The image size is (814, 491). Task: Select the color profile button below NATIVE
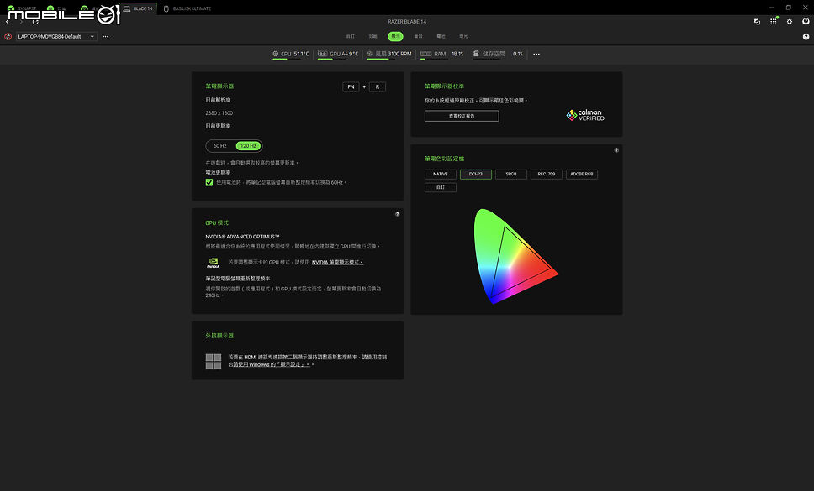441,187
